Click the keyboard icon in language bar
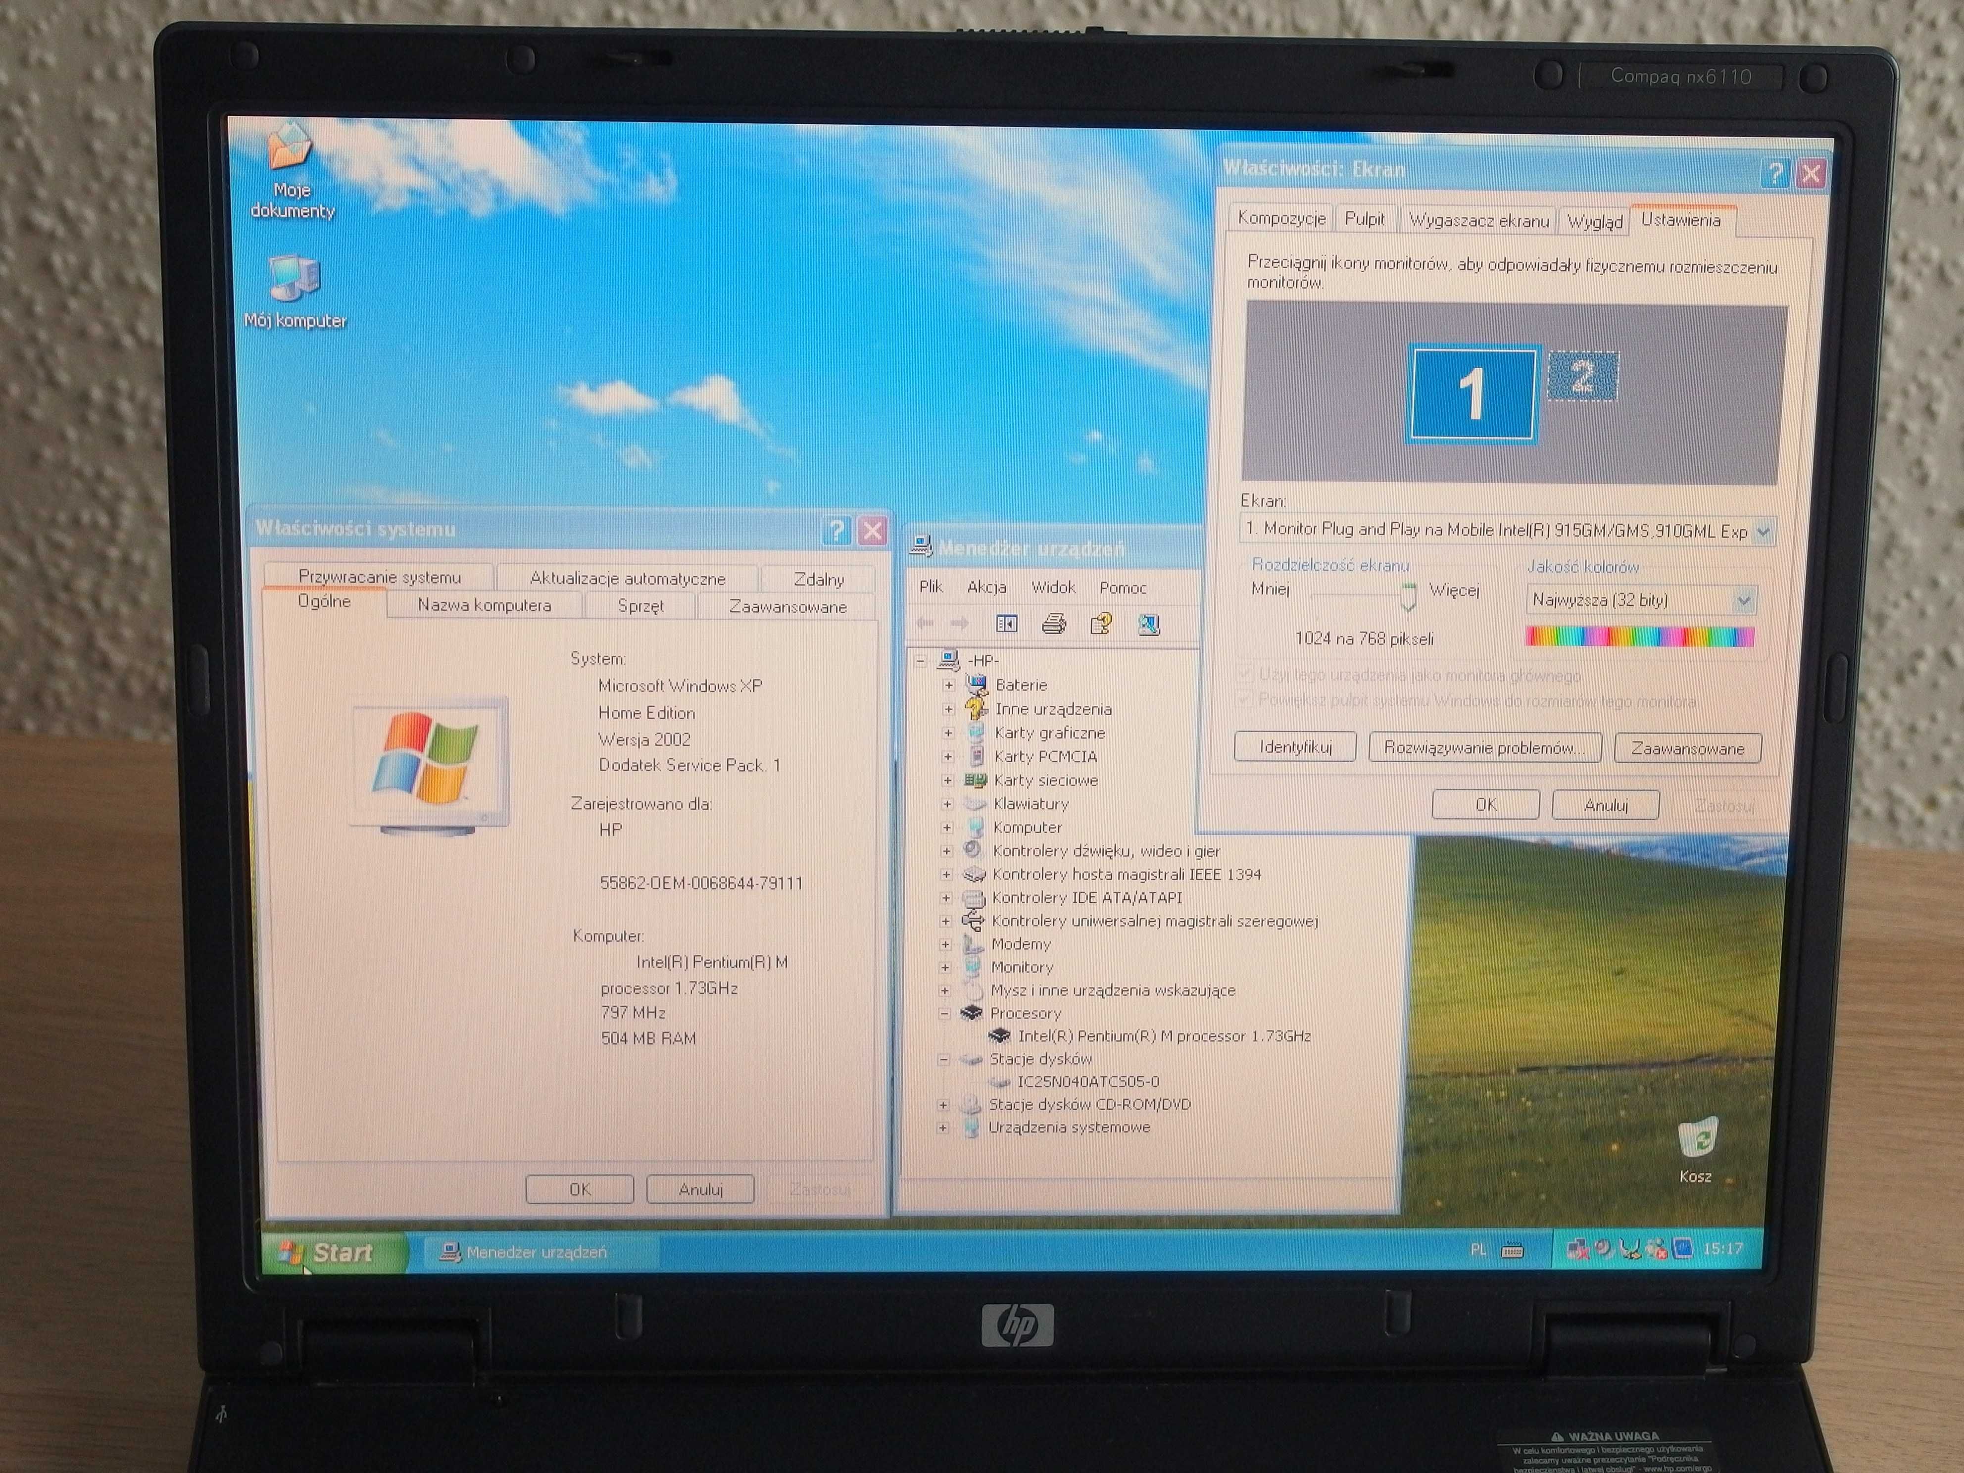Viewport: 1964px width, 1473px height. [x=1512, y=1251]
